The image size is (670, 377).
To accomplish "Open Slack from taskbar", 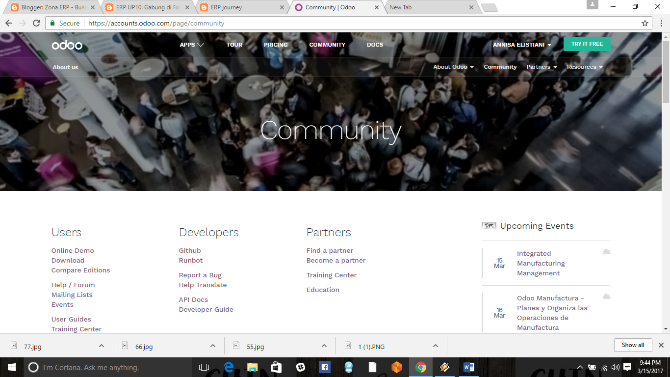I will (x=301, y=367).
